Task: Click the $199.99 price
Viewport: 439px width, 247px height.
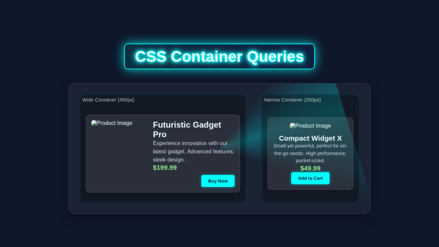Action: pyautogui.click(x=165, y=168)
